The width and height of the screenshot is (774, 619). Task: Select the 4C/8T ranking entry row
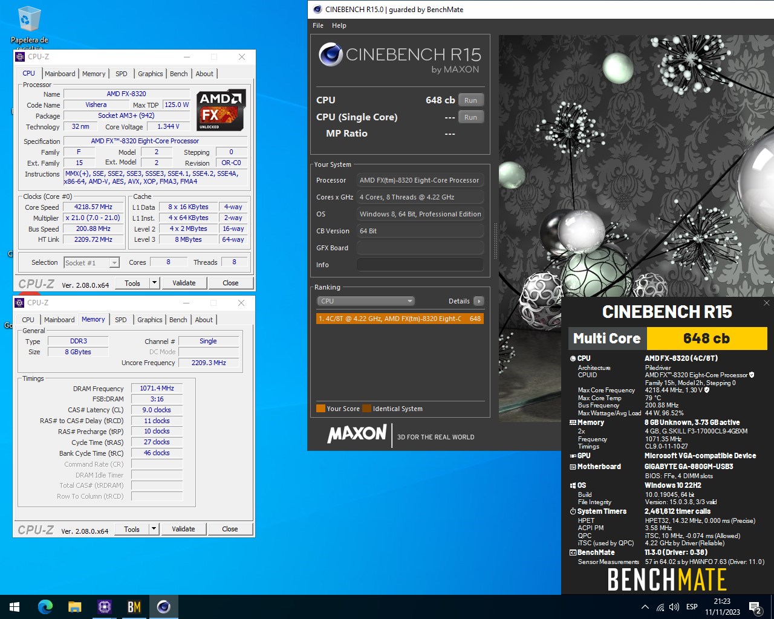click(x=400, y=319)
